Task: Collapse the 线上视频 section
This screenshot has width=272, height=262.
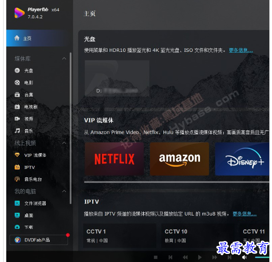Action: 64,143
